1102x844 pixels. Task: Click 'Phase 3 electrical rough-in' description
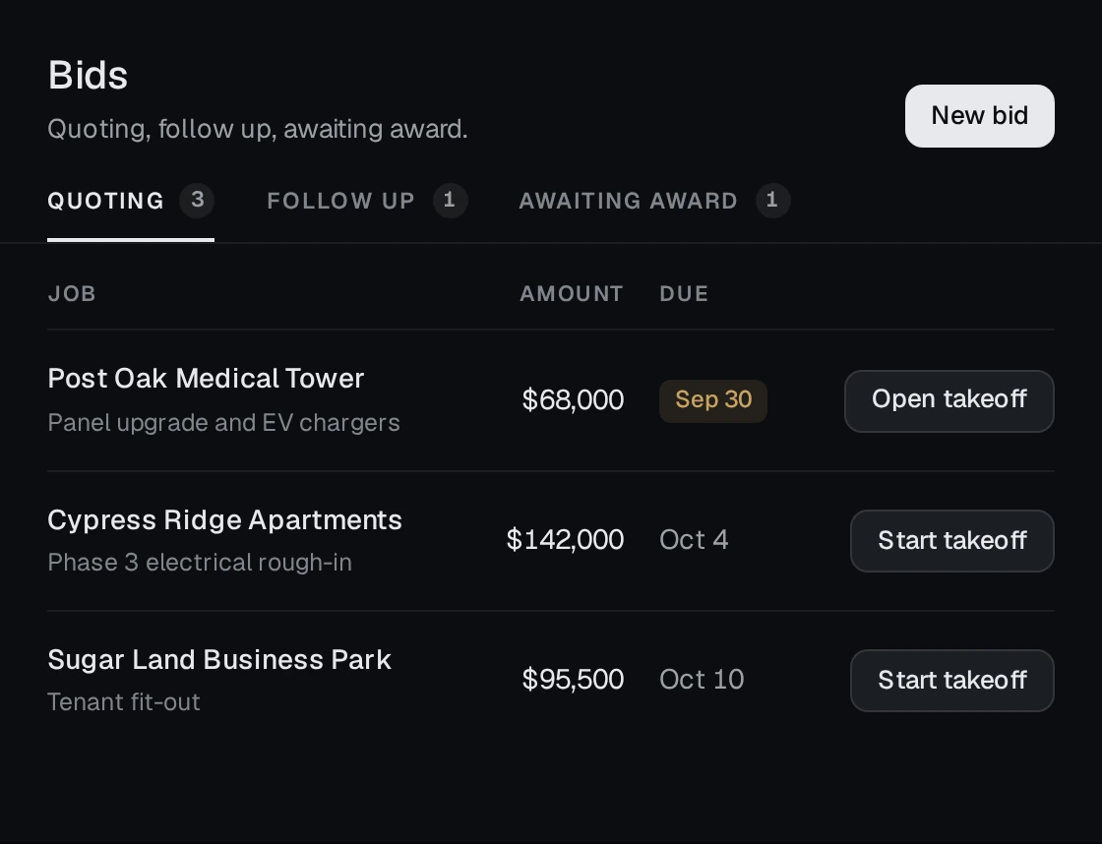(x=200, y=563)
